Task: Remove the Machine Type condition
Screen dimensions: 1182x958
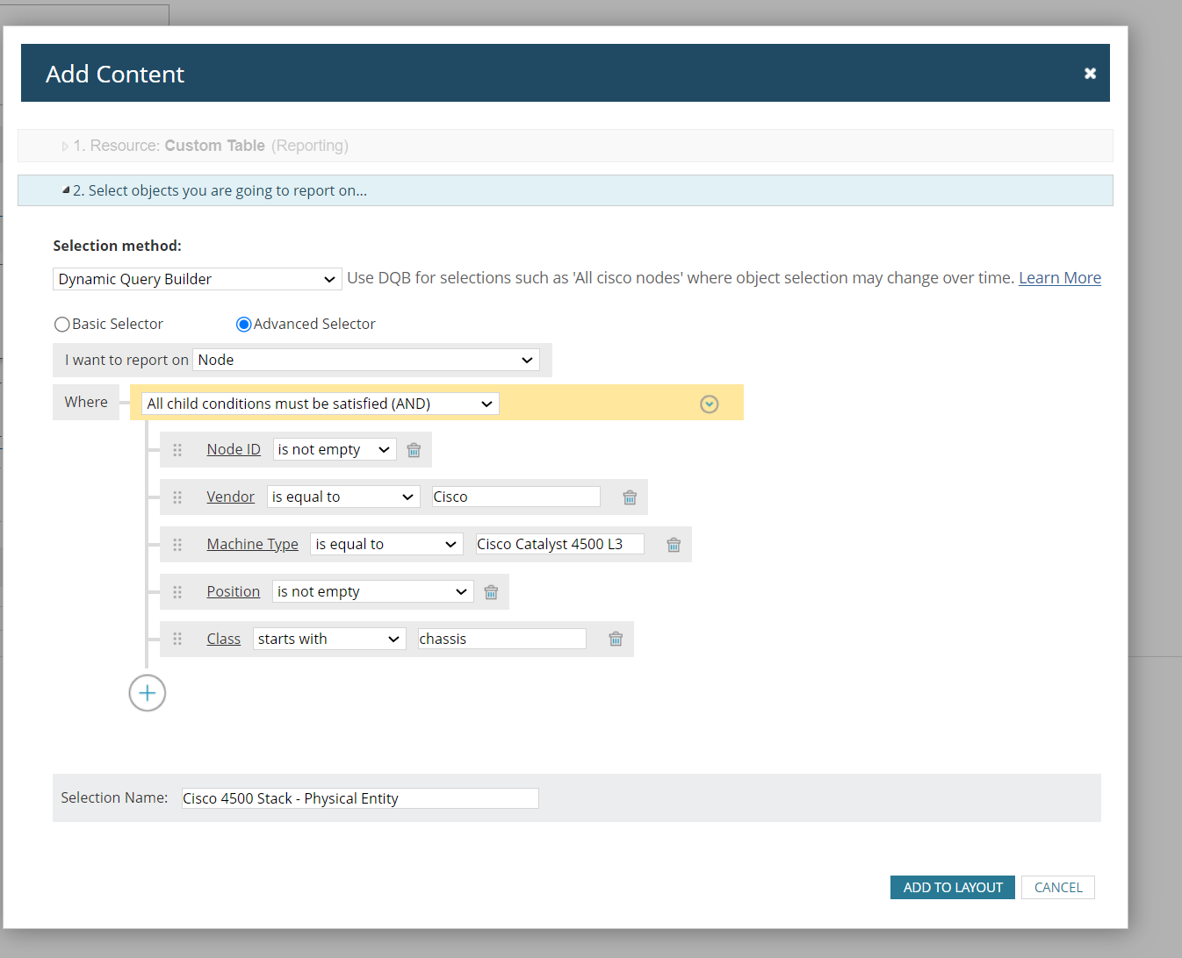Action: click(x=674, y=545)
